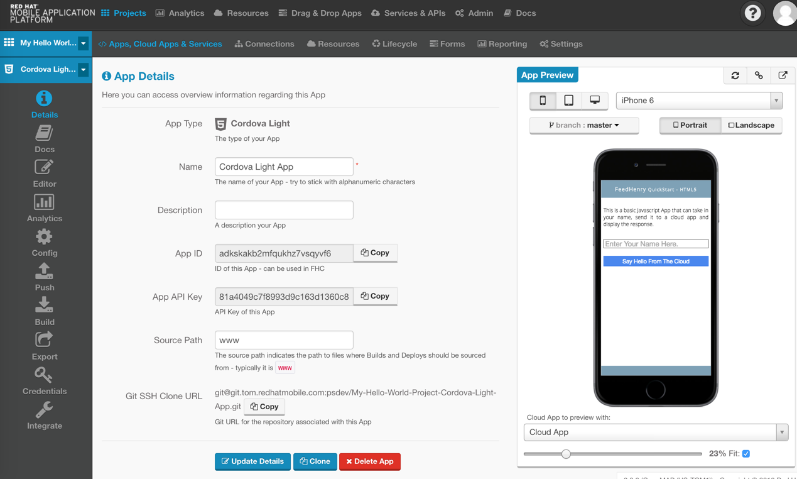Screen dimensions: 797x479
Task: Click the preview link icon
Action: click(x=759, y=75)
